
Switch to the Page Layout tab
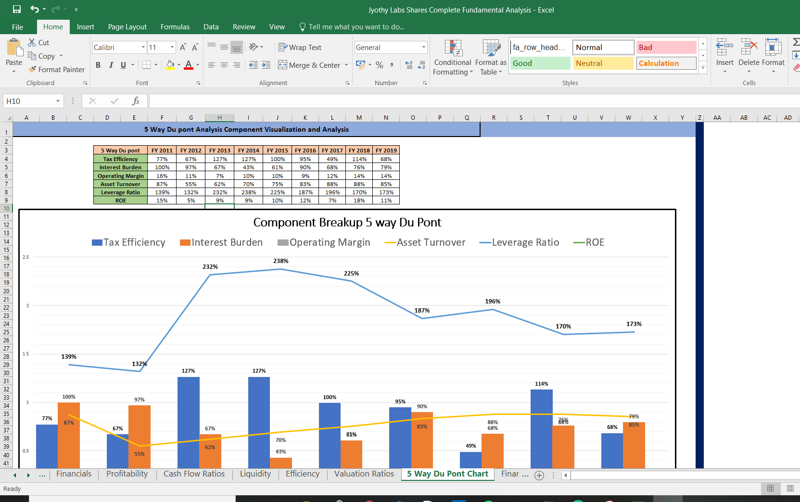point(127,27)
